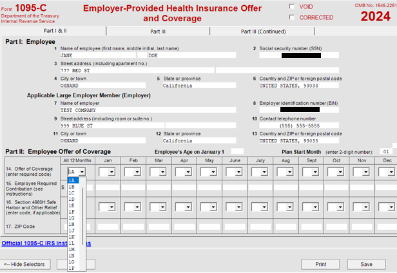Click the code list scrollbar
Viewport: 397px width, 273px height.
pos(82,216)
